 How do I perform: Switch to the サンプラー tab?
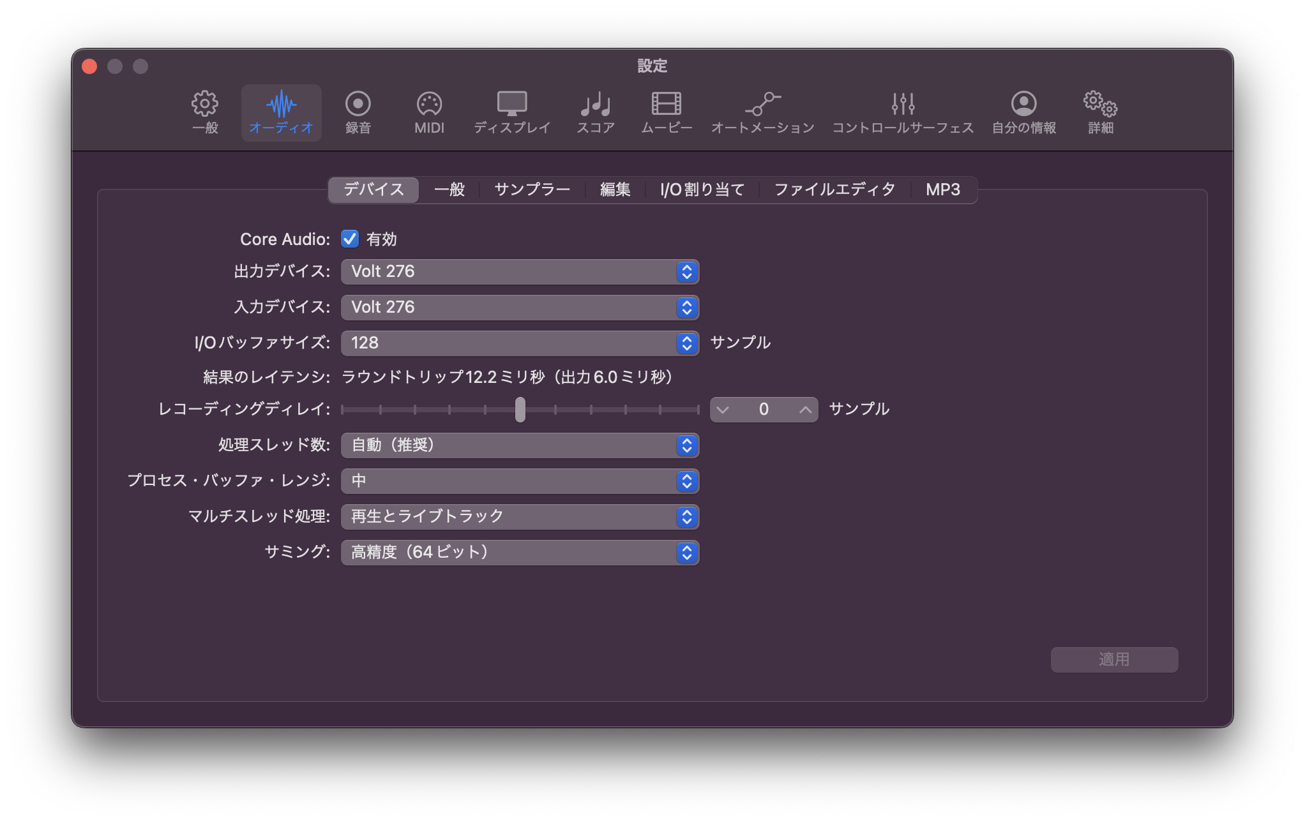[532, 190]
